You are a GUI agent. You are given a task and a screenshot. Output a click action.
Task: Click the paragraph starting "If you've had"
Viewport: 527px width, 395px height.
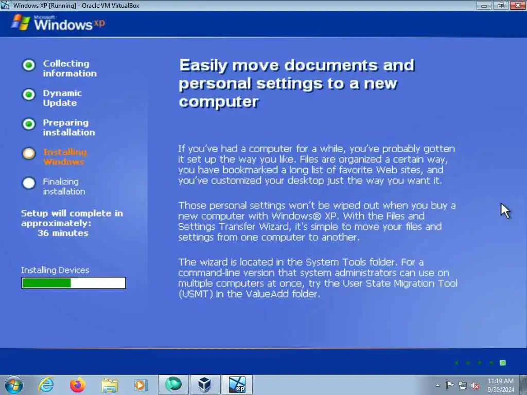pyautogui.click(x=317, y=165)
